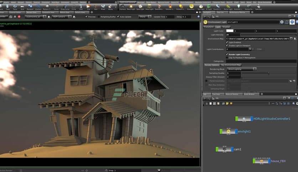Select the Metaball shelf tool

click(30, 7)
